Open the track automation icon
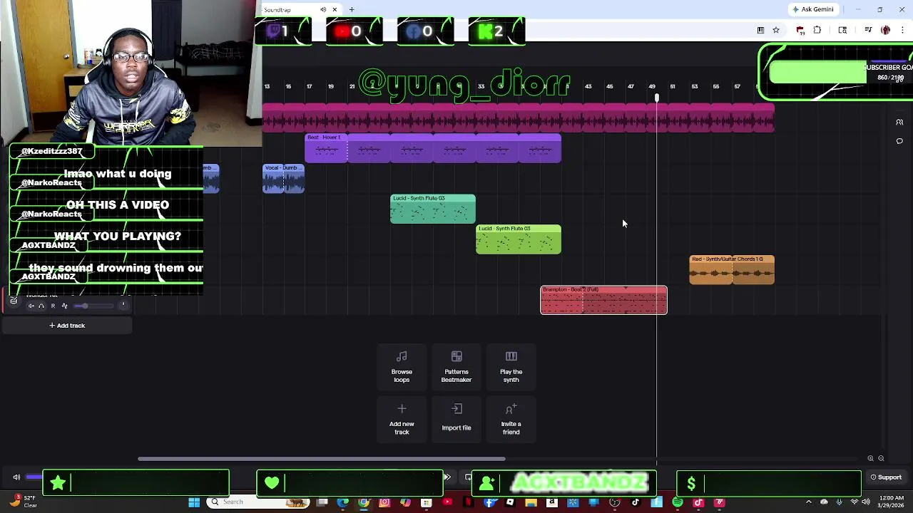913x513 pixels. pos(64,306)
